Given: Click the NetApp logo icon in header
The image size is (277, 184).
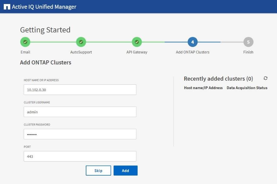Looking at the screenshot, I should click(7, 7).
